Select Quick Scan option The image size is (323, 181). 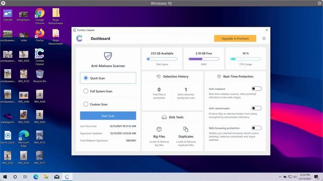point(108,78)
